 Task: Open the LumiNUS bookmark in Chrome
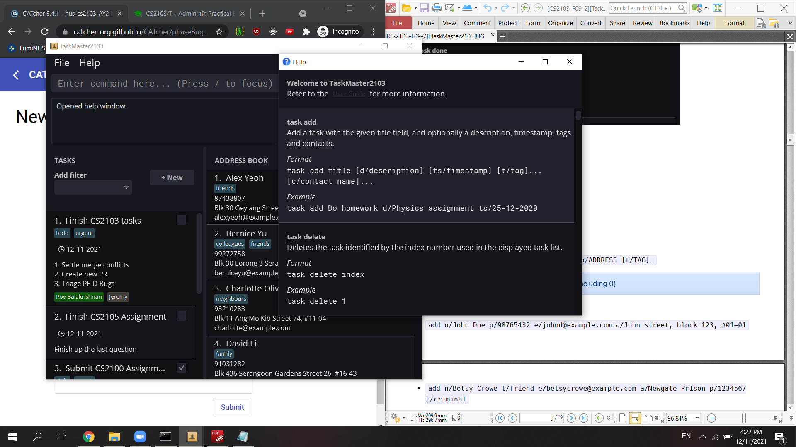(27, 48)
